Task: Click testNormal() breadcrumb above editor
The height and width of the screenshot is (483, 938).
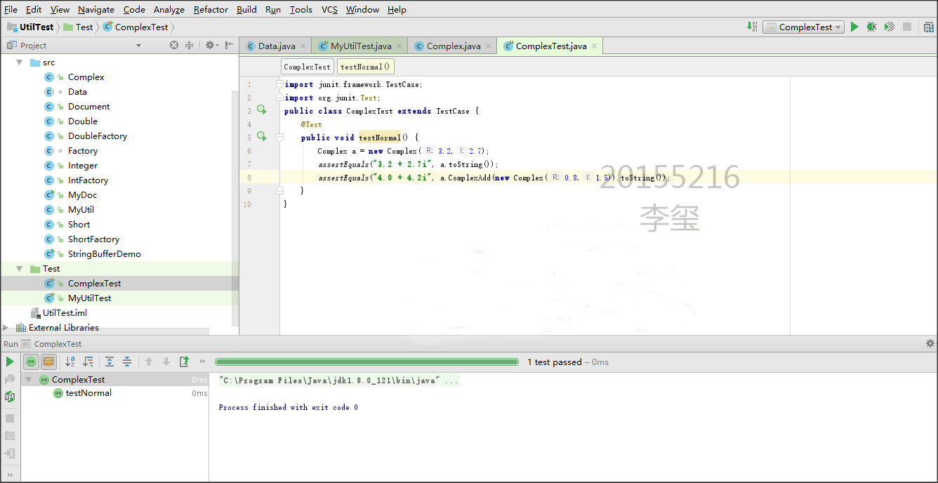Action: [365, 67]
